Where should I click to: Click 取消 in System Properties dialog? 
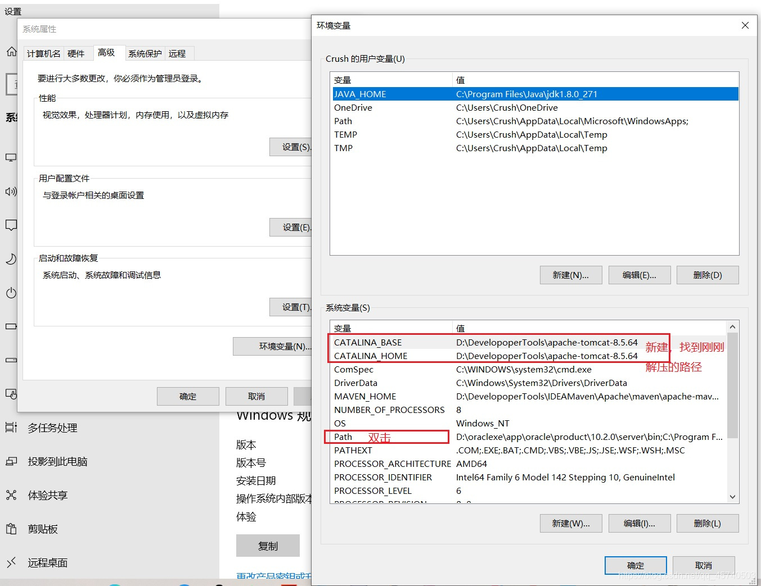click(256, 397)
